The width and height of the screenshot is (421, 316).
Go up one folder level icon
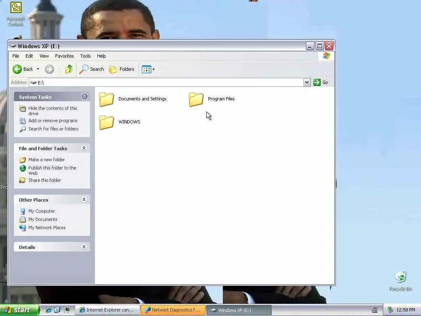[69, 69]
